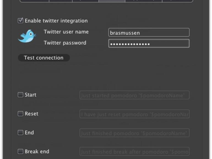Switch to the second tab from the left
The height and width of the screenshot is (159, 212).
pyautogui.click(x=61, y=1)
